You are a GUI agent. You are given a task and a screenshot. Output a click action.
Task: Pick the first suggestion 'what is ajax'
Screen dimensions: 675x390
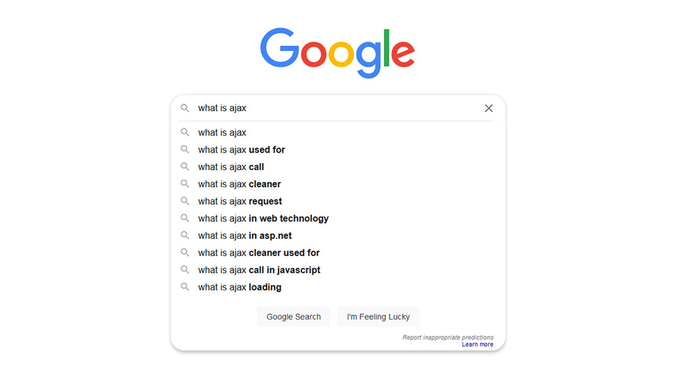337,132
